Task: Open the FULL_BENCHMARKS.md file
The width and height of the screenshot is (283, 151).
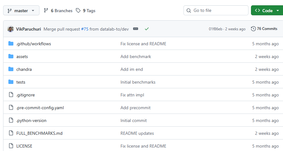Action: (39, 134)
